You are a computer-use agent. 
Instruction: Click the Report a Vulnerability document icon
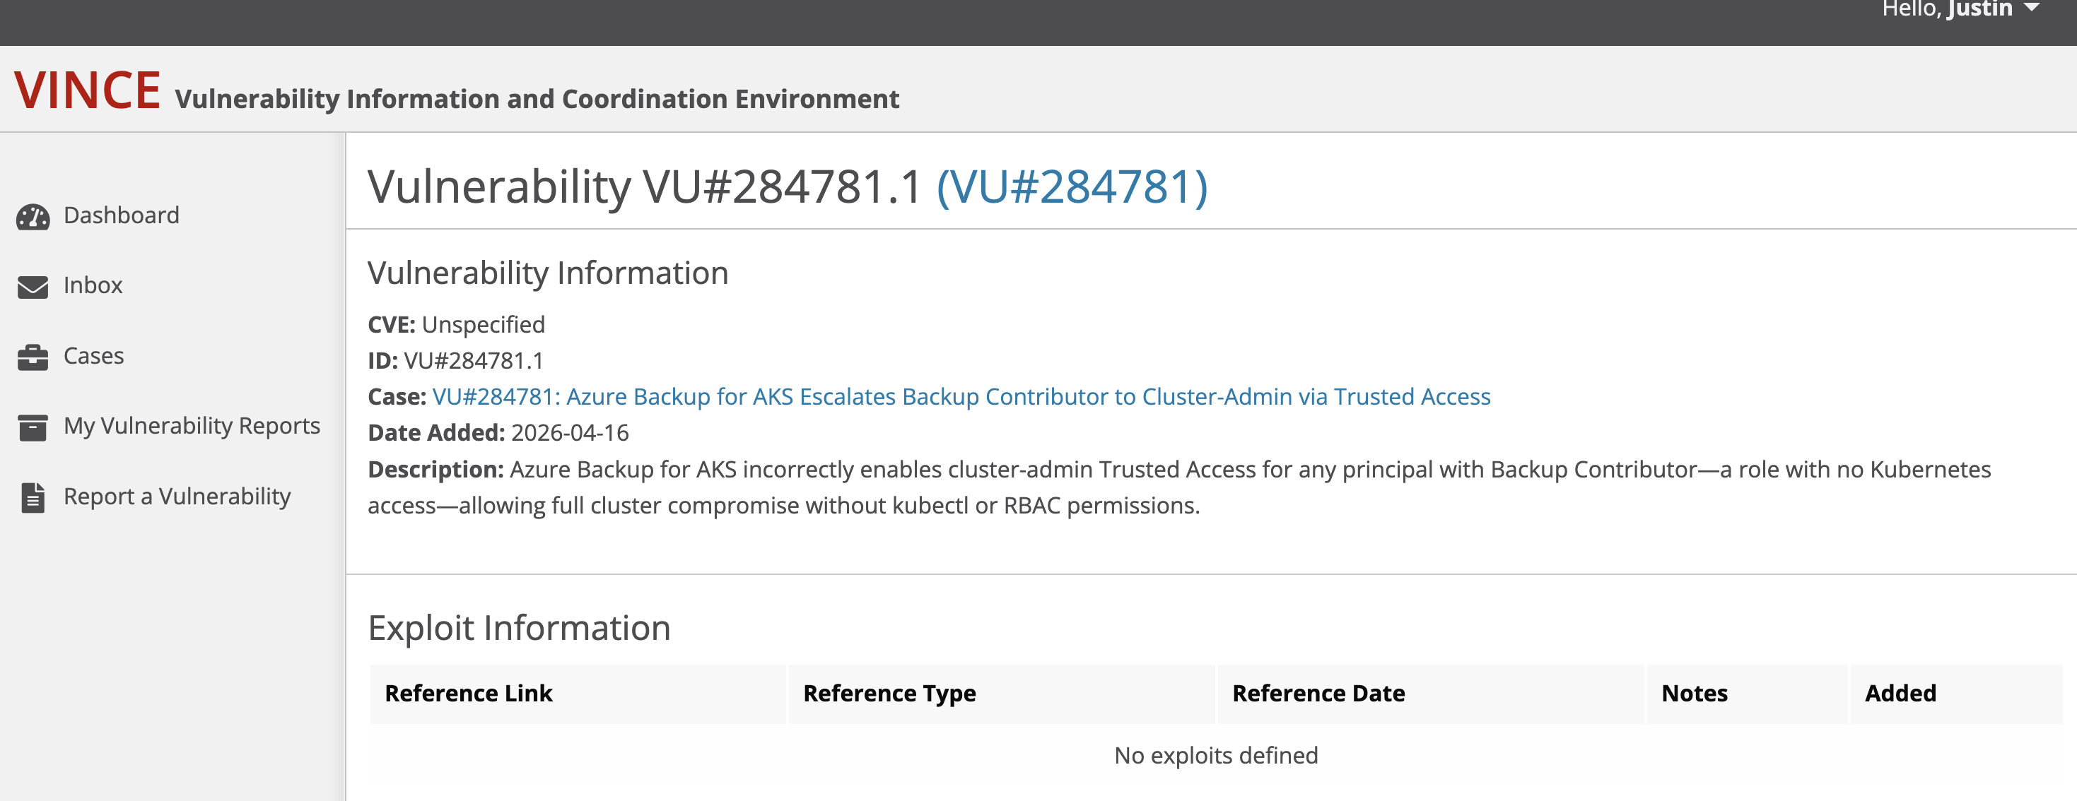click(33, 497)
